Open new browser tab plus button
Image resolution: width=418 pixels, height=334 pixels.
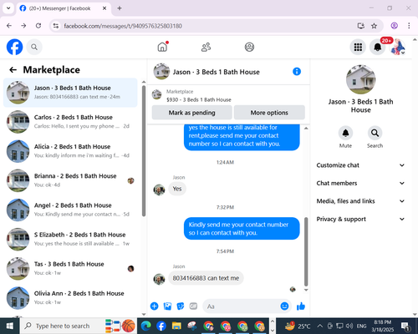click(x=120, y=8)
